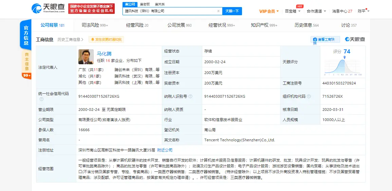Click the 天眼评分 distribution chart
392x191 pixels.
click(343, 66)
